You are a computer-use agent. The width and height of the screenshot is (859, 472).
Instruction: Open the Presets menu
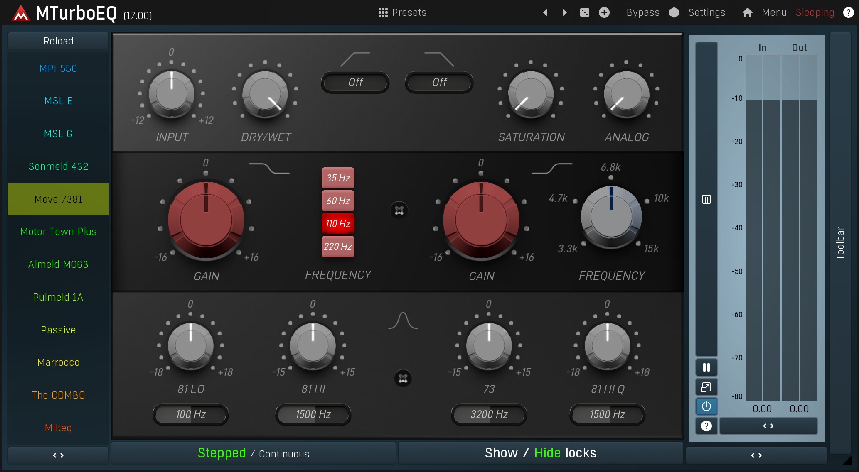tap(402, 12)
